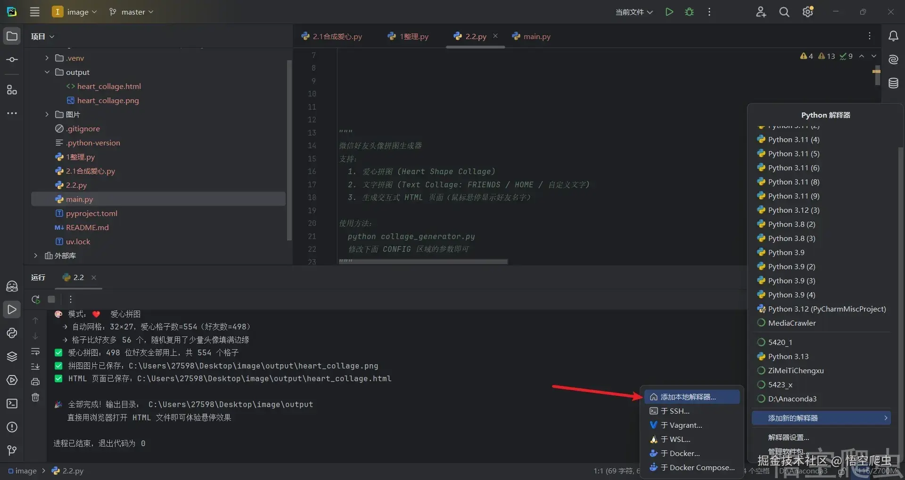Expand the .venv folder
Image resolution: width=905 pixels, height=480 pixels.
click(47, 58)
